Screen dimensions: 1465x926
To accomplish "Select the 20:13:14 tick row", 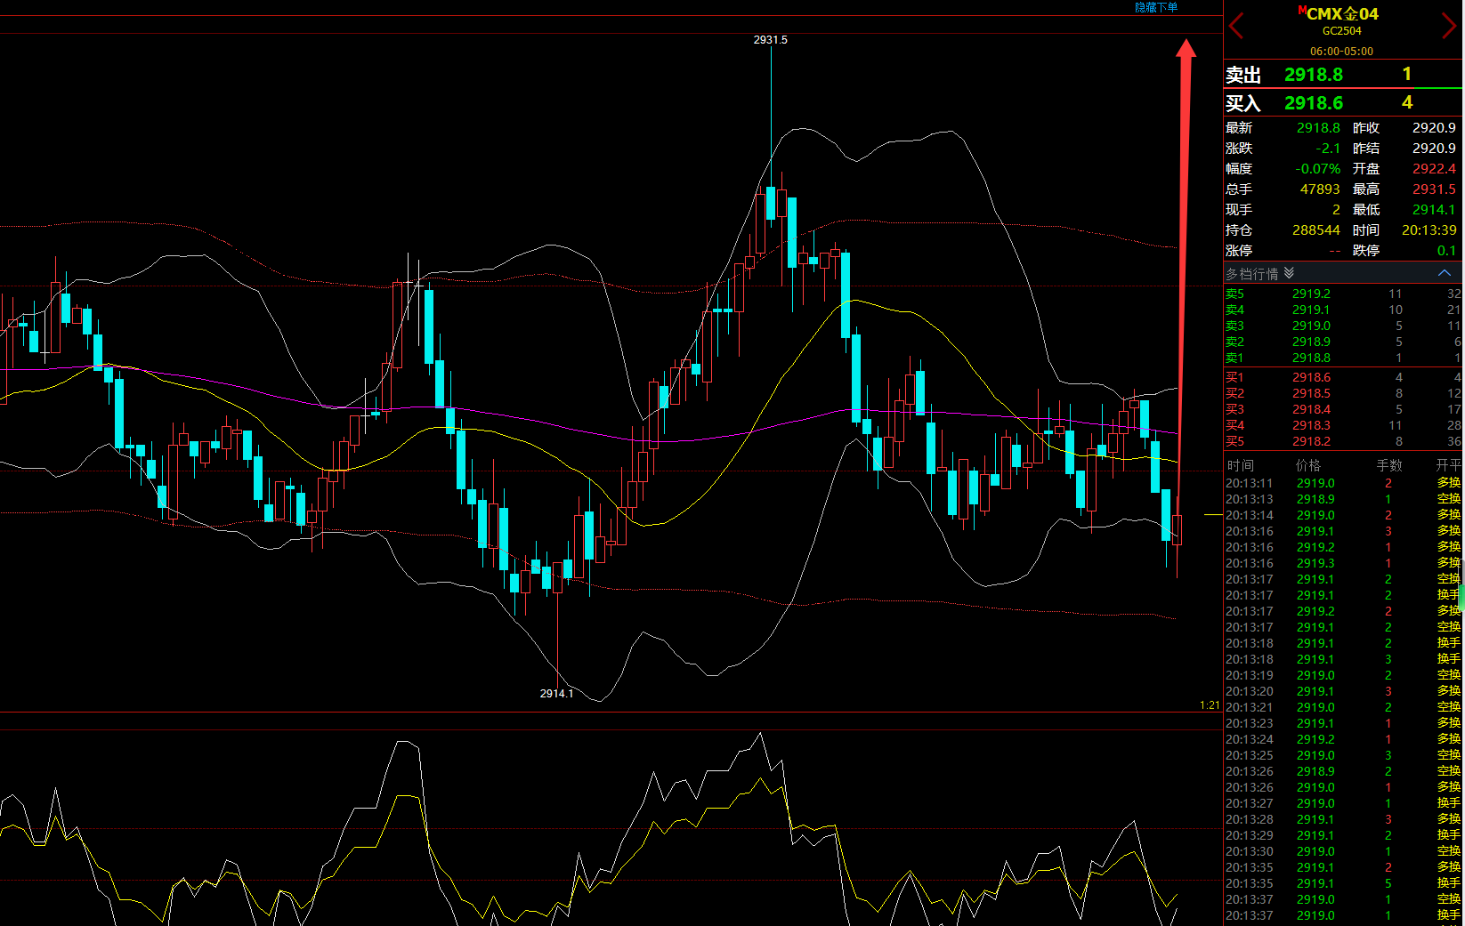I will (1343, 515).
